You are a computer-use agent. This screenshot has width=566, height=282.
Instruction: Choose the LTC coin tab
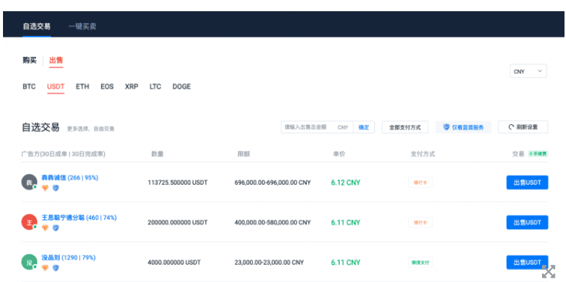point(155,87)
